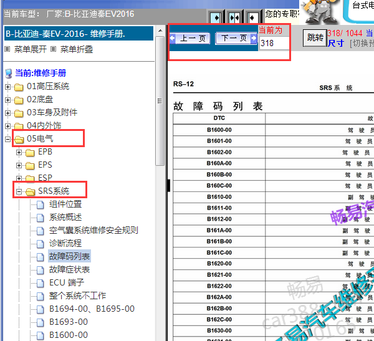This screenshot has height=341, width=374.
Task: Open the 系统概述 page
Action: pyautogui.click(x=65, y=218)
